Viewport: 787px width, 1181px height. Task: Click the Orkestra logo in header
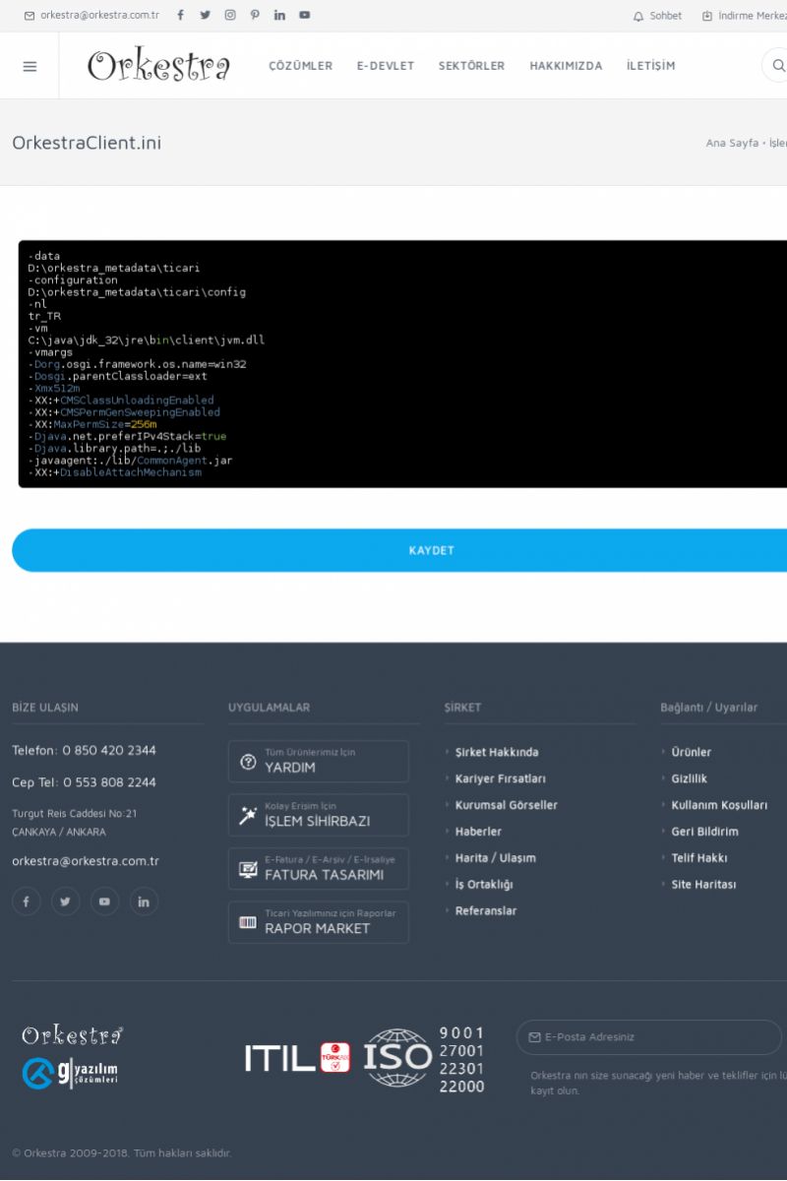pos(158,66)
